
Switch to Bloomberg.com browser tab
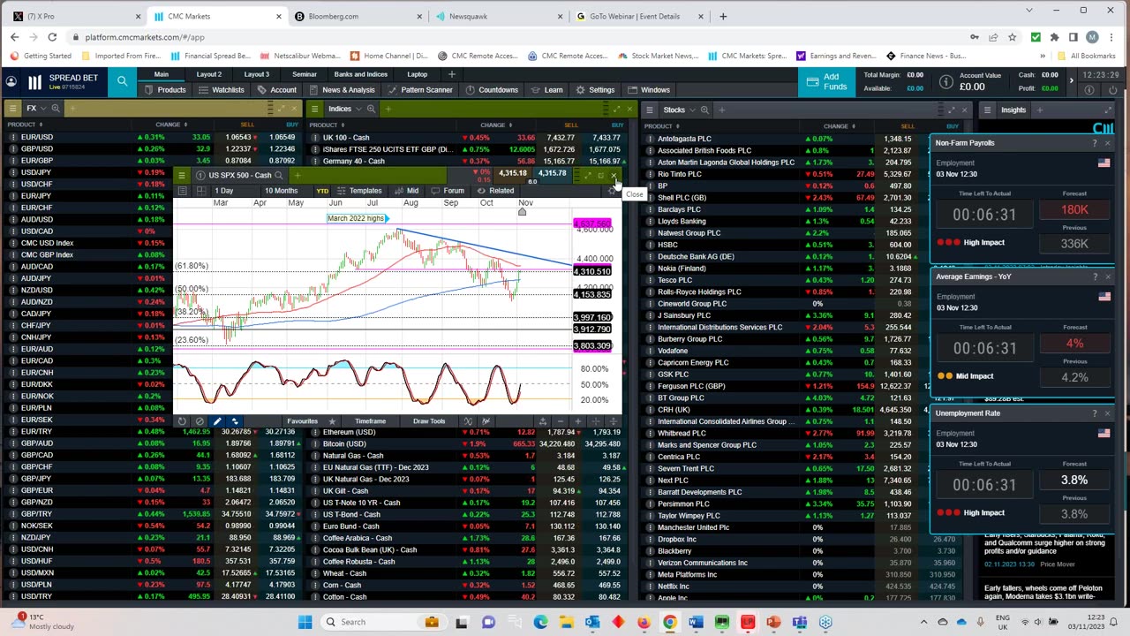(x=359, y=16)
